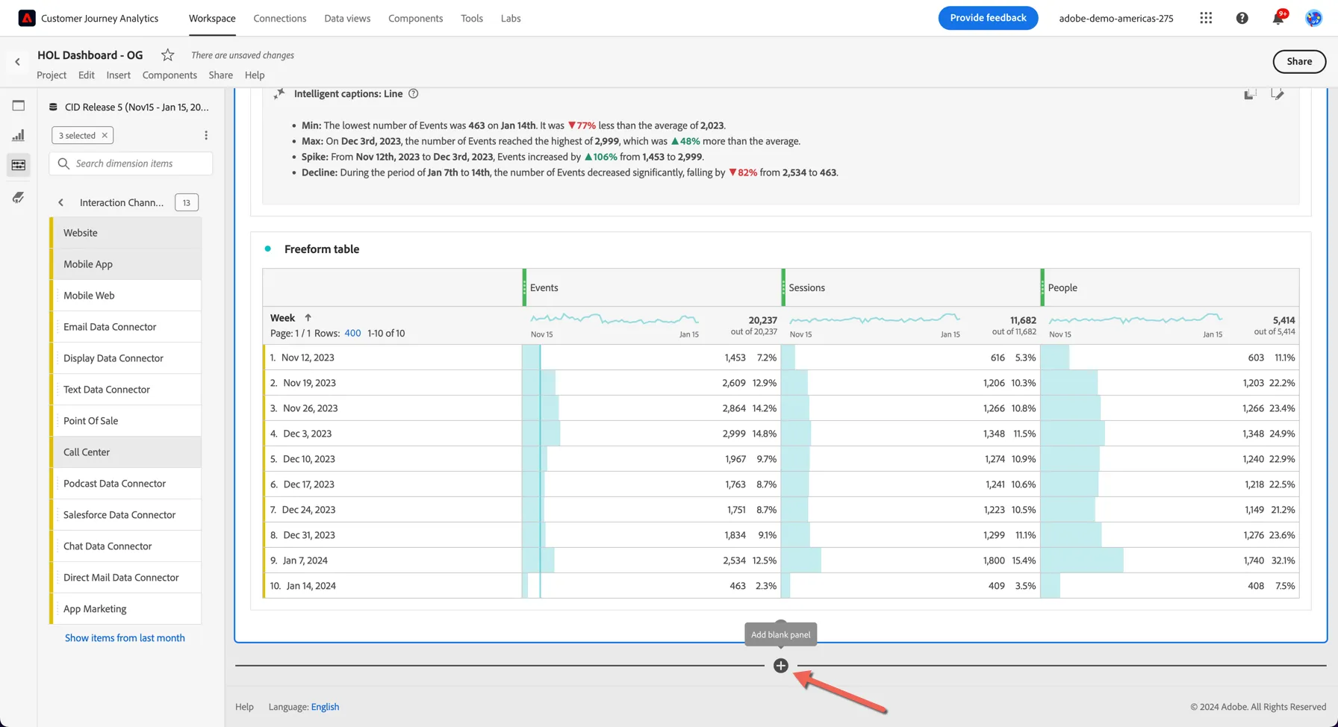Open the user profile avatar
Image resolution: width=1338 pixels, height=727 pixels.
point(1313,18)
